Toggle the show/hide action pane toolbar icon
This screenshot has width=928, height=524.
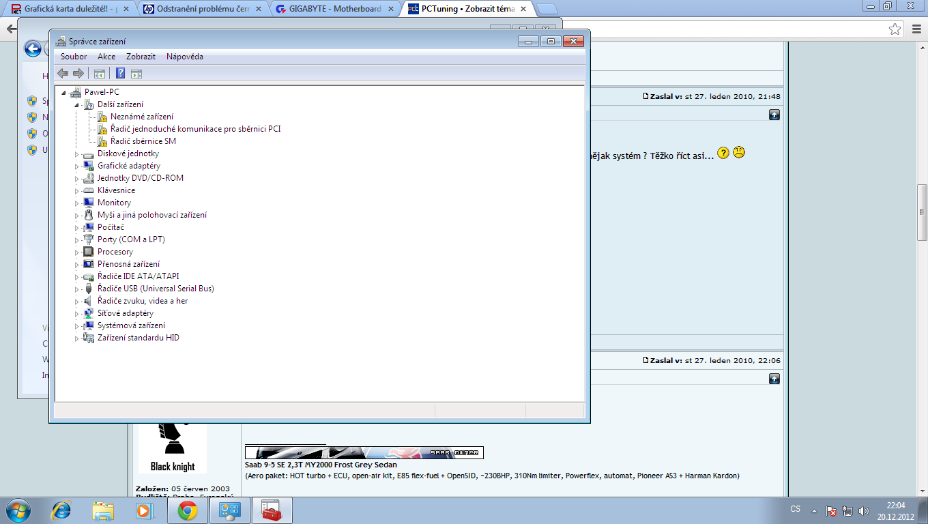click(136, 74)
